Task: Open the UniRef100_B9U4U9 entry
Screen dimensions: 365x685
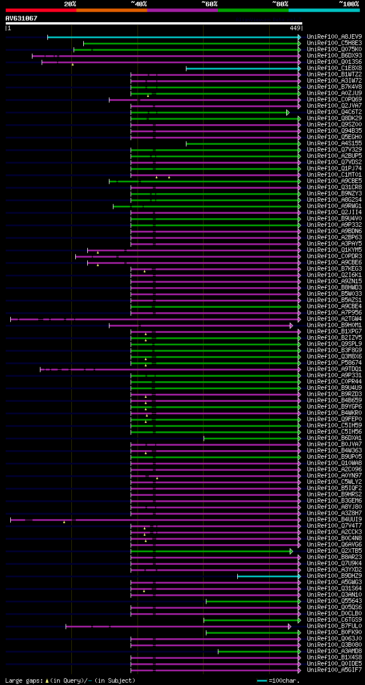Action: pyautogui.click(x=334, y=388)
